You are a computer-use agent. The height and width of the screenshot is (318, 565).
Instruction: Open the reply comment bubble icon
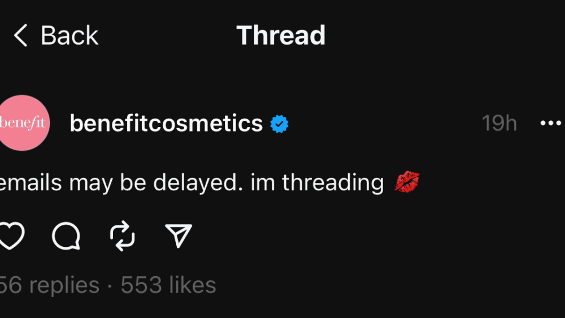pyautogui.click(x=66, y=236)
